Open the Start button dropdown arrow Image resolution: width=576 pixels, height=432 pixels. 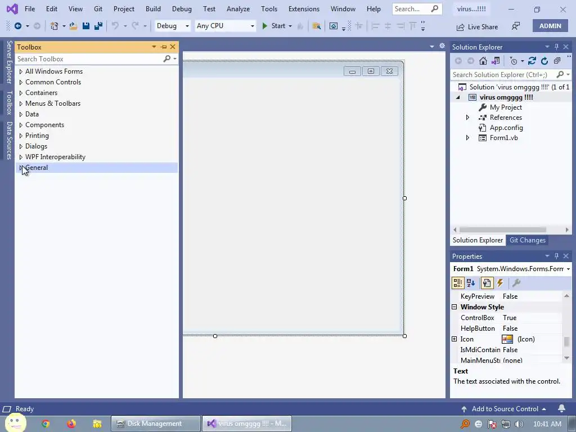coord(290,26)
